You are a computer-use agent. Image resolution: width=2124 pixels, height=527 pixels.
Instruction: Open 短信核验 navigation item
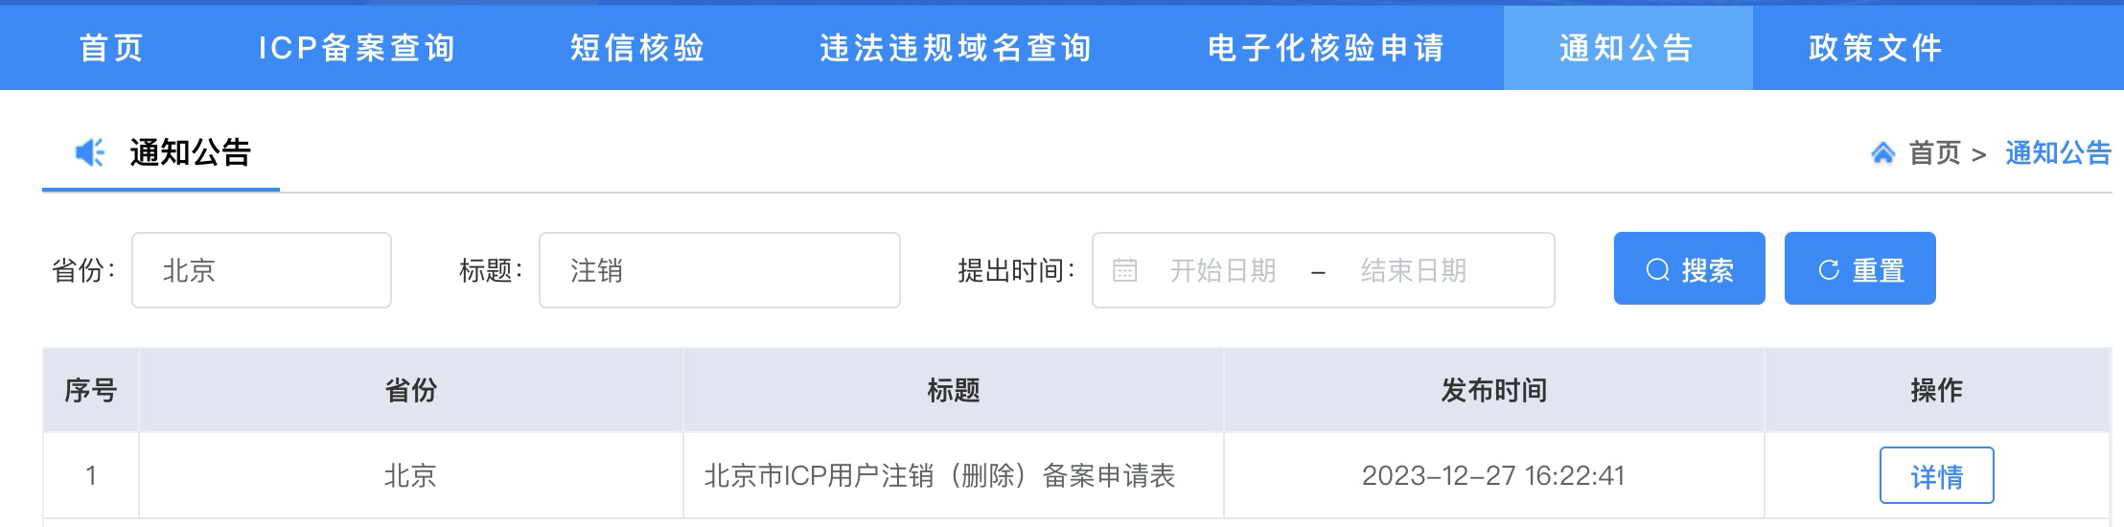(637, 48)
